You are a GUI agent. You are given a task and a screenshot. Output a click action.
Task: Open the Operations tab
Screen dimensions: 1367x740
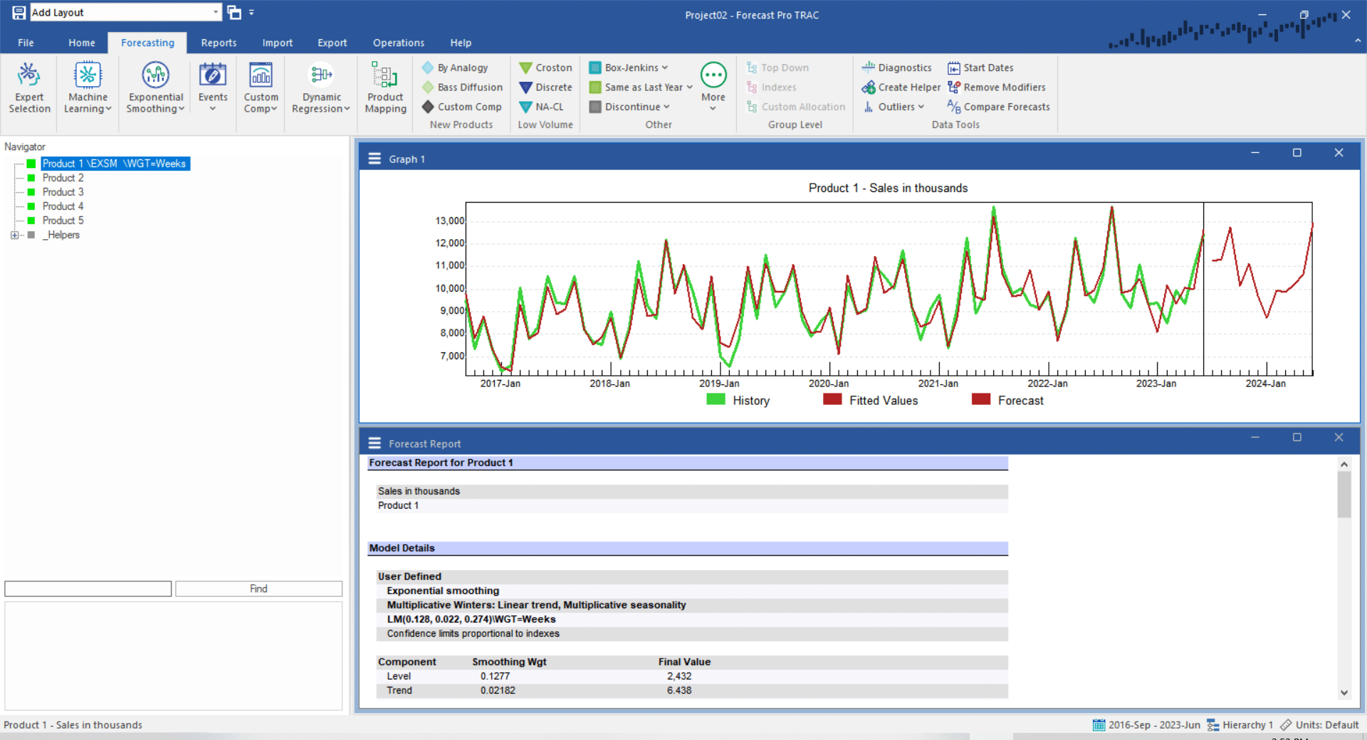click(x=398, y=43)
